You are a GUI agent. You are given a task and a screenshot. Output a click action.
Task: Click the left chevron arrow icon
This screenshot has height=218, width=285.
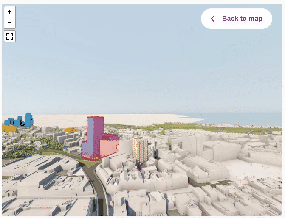point(213,19)
